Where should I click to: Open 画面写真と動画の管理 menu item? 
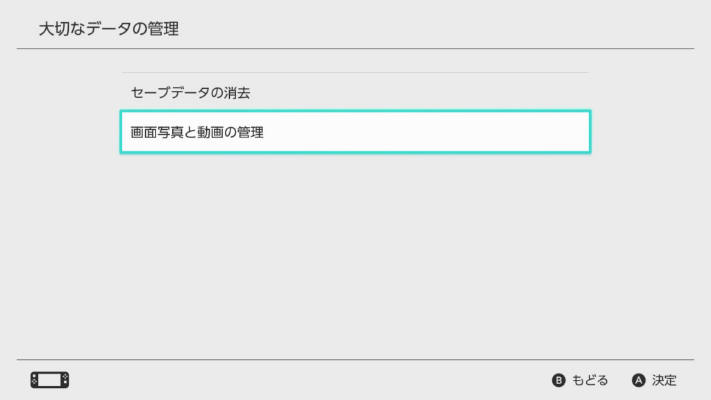(197, 132)
